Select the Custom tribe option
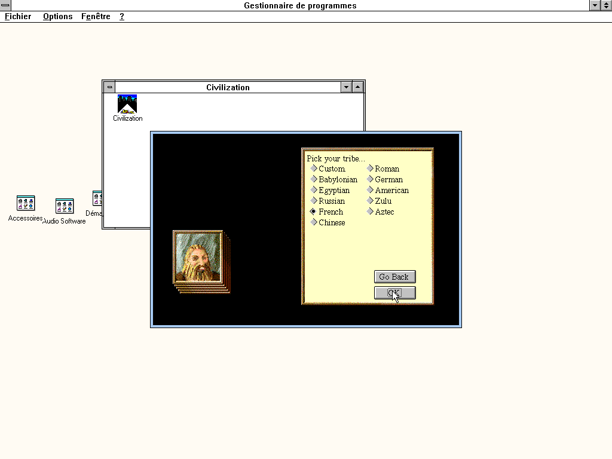Screen dimensions: 612x459 (x=328, y=169)
